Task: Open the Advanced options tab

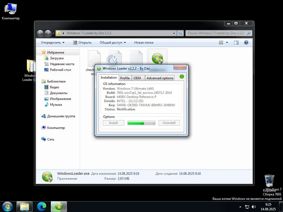Action: (160, 78)
